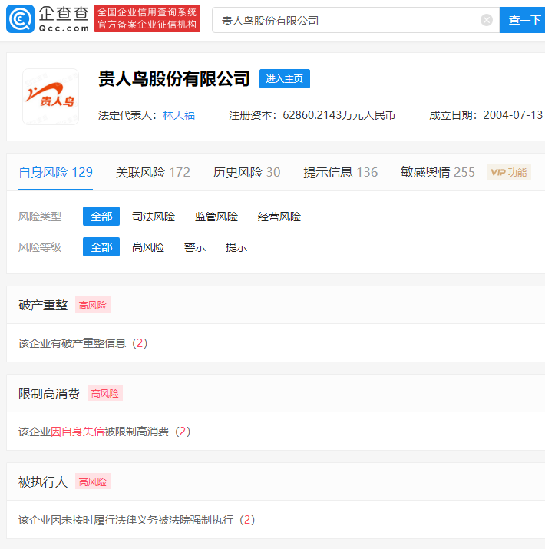545x549 pixels.
Task: Switch to the 关联风险 tab
Action: (153, 172)
